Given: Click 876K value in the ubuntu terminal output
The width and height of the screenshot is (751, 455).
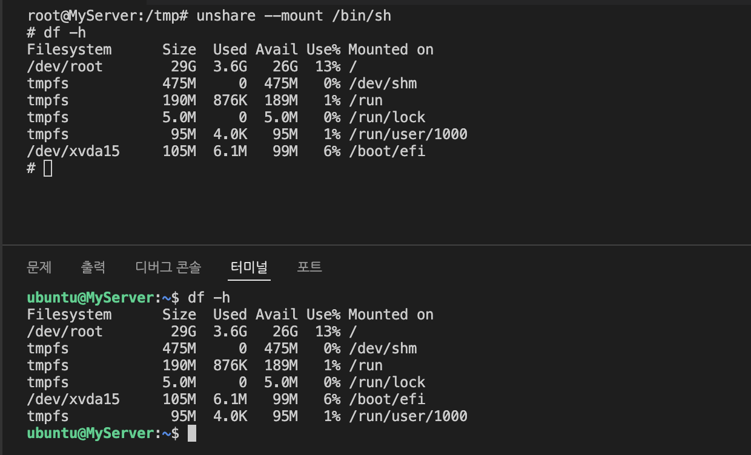Looking at the screenshot, I should (230, 365).
